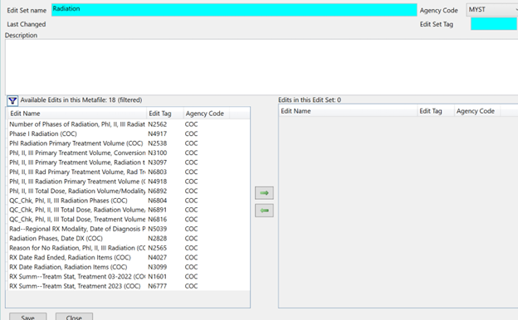518x320 pixels.
Task: Click the Edit Set Tag field
Action: pos(494,24)
